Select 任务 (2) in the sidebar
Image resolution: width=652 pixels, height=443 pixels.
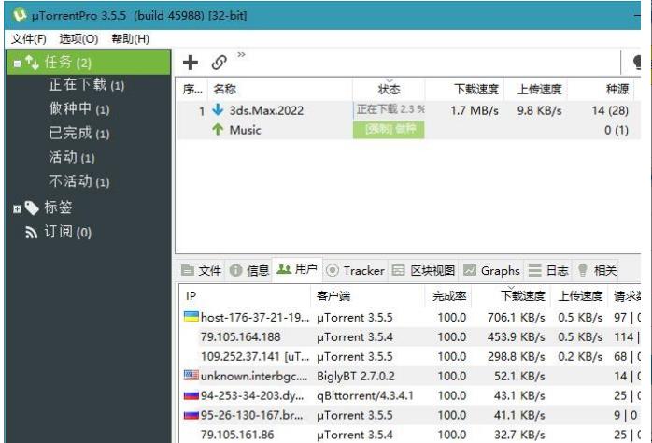(88, 63)
